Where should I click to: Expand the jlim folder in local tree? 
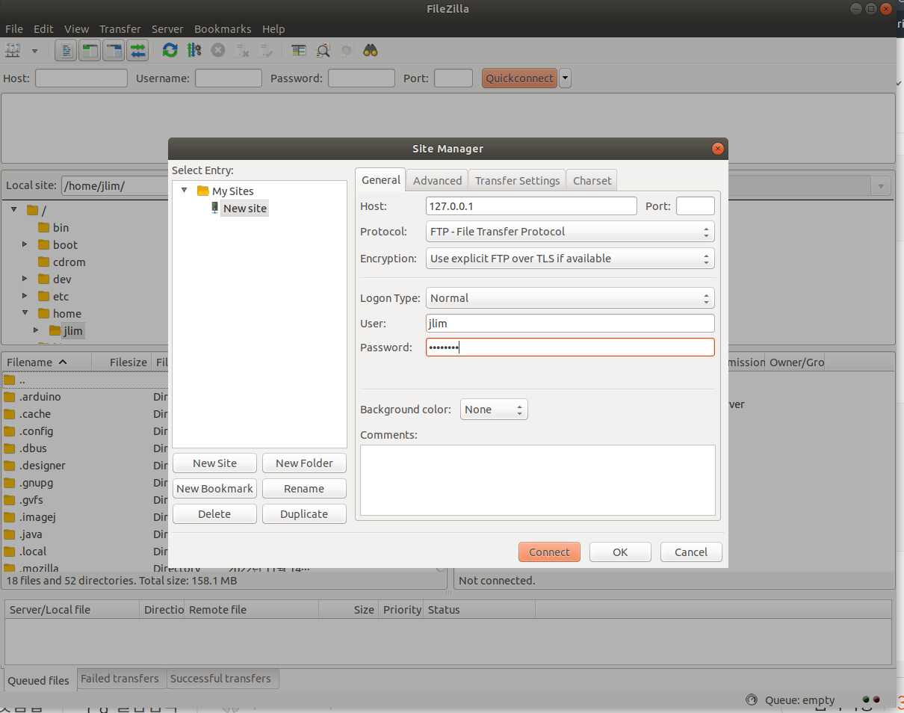pos(37,330)
